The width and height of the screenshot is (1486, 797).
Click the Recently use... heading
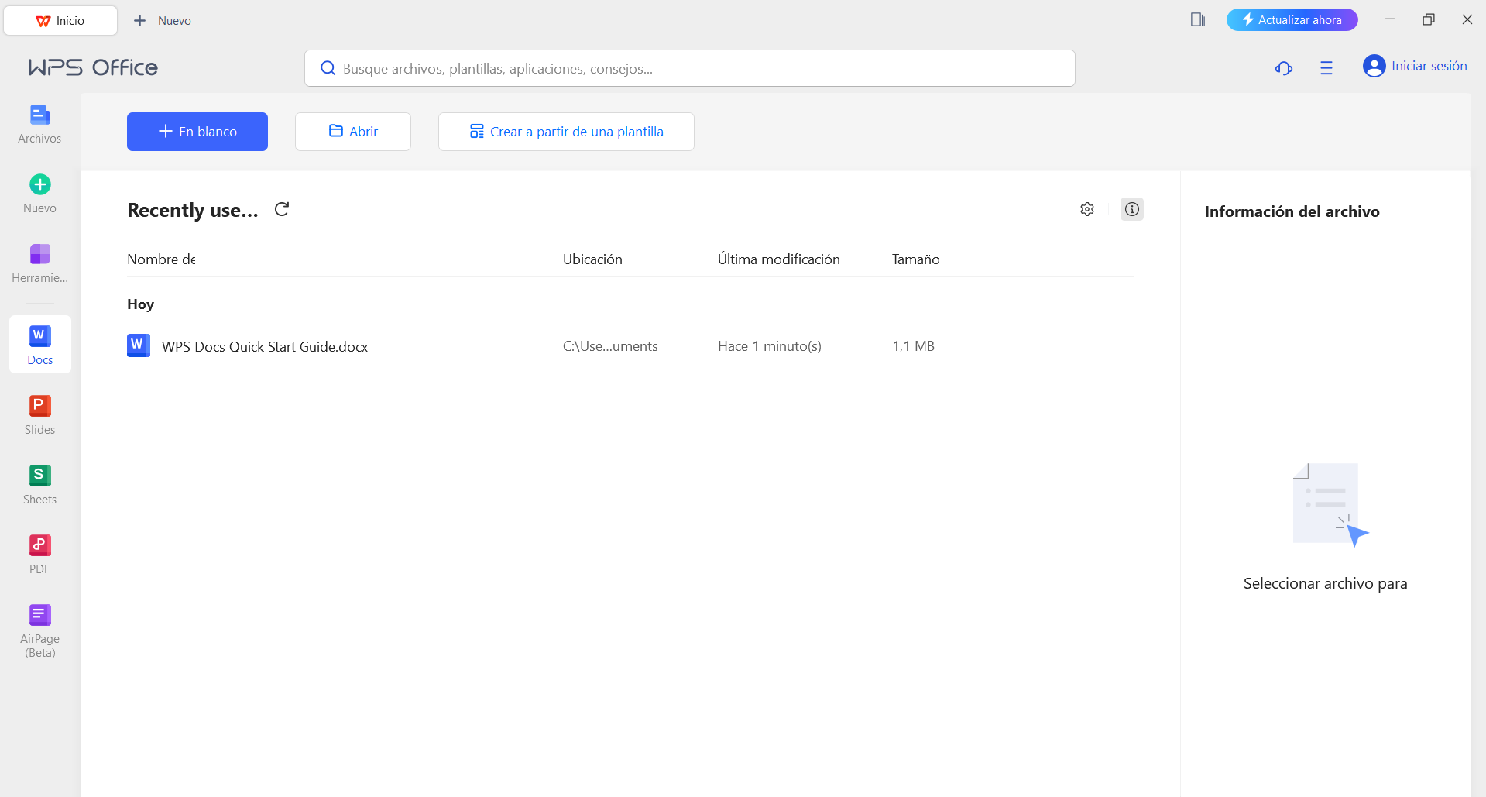tap(193, 210)
